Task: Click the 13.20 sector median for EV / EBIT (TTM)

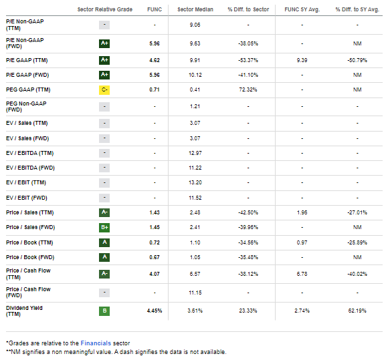Action: click(x=195, y=183)
